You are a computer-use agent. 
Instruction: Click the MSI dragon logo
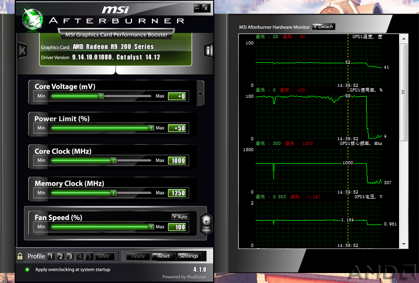[x=32, y=19]
